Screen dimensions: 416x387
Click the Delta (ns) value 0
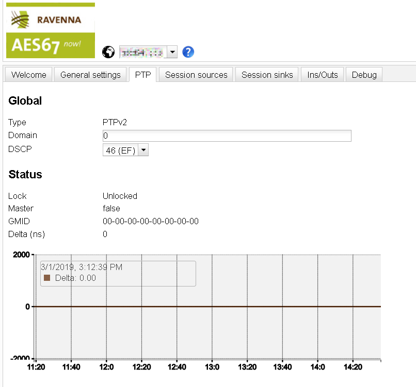pos(105,234)
